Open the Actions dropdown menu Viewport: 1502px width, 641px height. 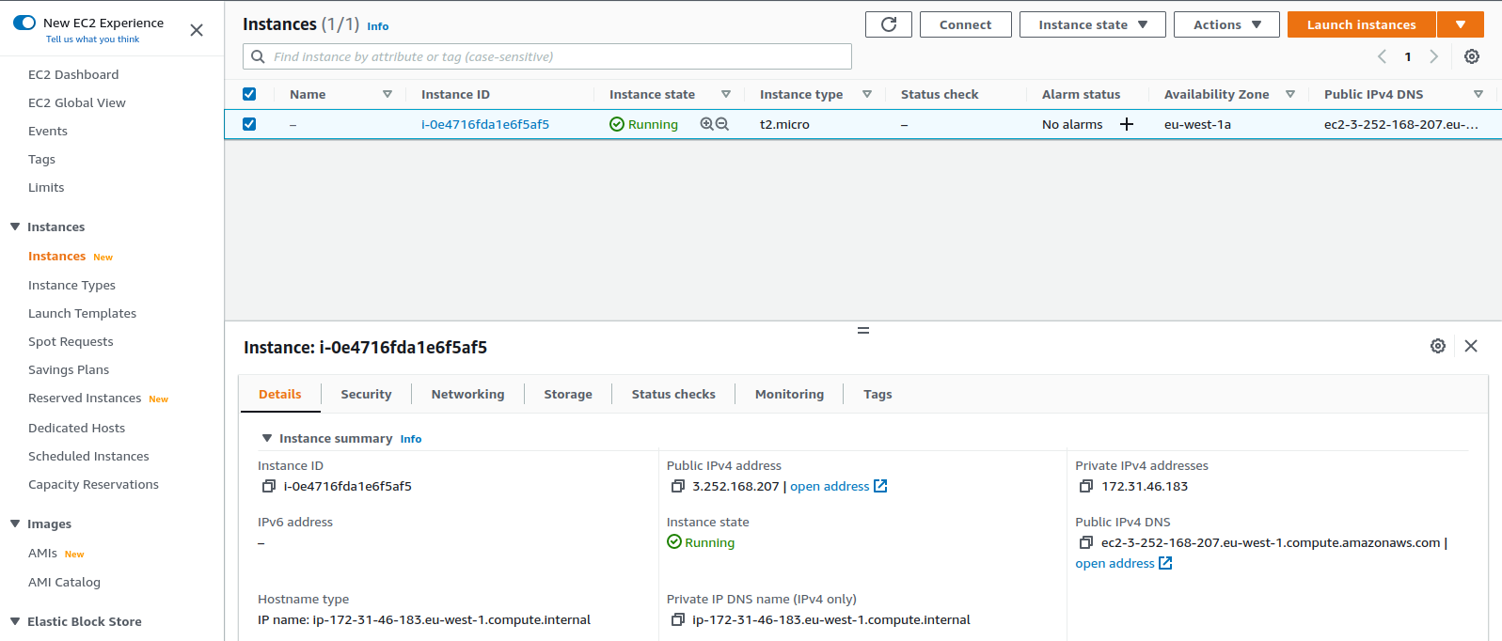pyautogui.click(x=1226, y=24)
